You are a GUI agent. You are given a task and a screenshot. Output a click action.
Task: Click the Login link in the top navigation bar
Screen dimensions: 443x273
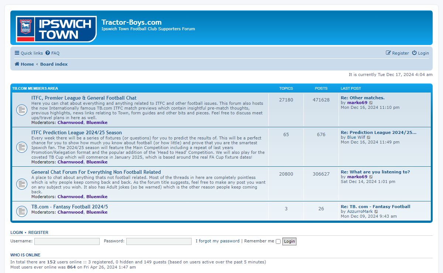[420, 53]
